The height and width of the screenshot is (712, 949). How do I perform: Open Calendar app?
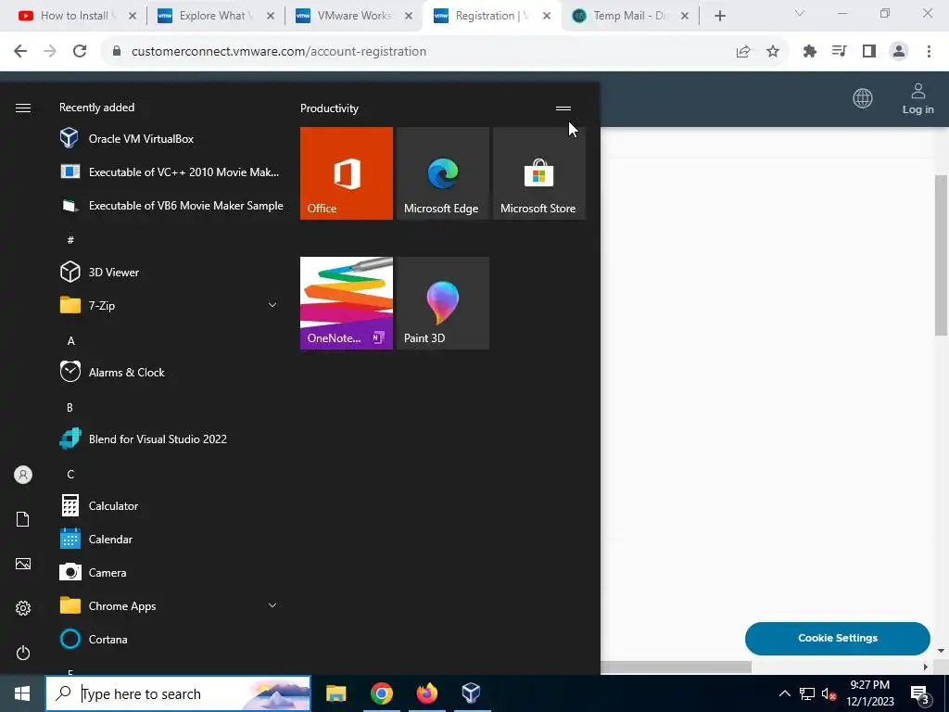pos(171,540)
